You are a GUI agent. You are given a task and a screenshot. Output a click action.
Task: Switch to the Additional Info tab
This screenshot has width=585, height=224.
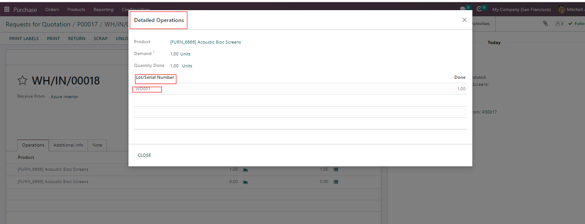[x=68, y=145]
